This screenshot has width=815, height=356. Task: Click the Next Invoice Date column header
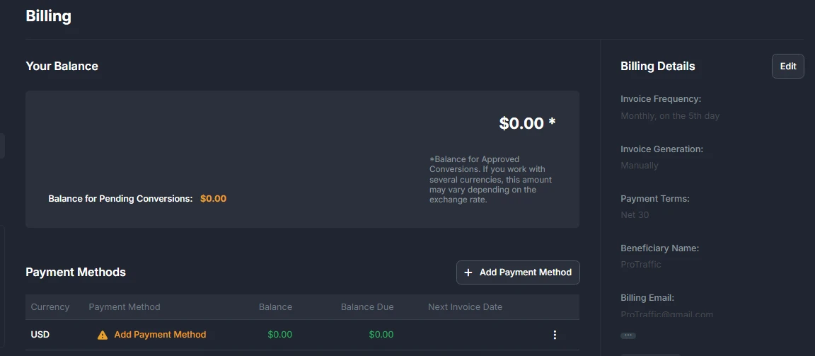point(466,307)
